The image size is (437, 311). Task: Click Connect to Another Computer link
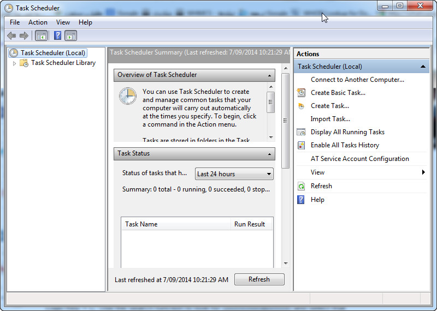click(x=357, y=80)
